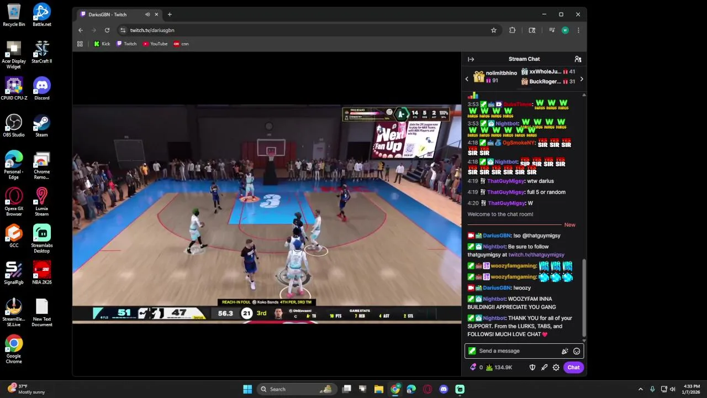Open Streamlabs from the taskbar
This screenshot has height=398, width=707.
point(460,389)
